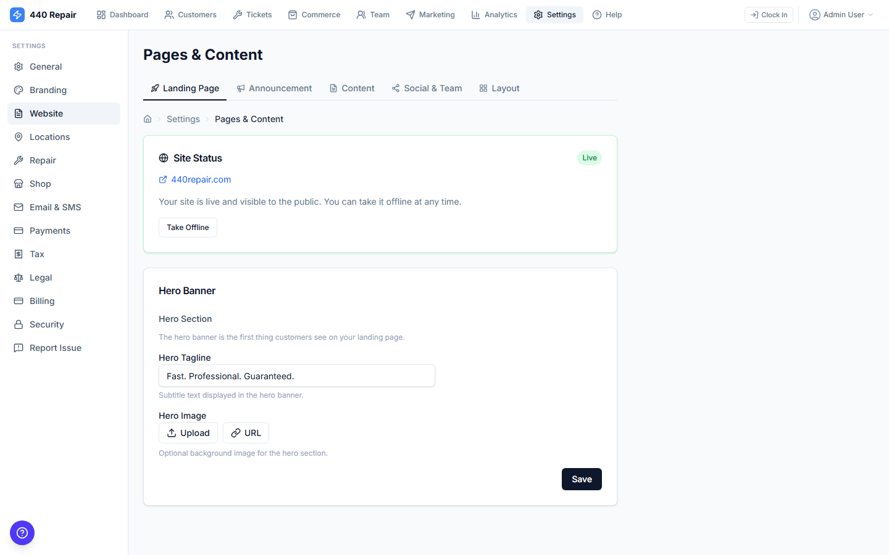Image resolution: width=889 pixels, height=555 pixels.
Task: Click the Take Offline button
Action: (188, 227)
